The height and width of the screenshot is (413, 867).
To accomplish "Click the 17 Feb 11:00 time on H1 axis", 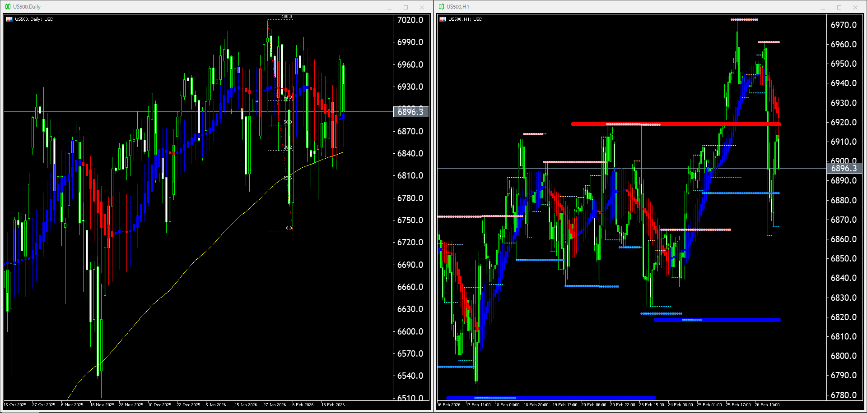I will [x=478, y=405].
